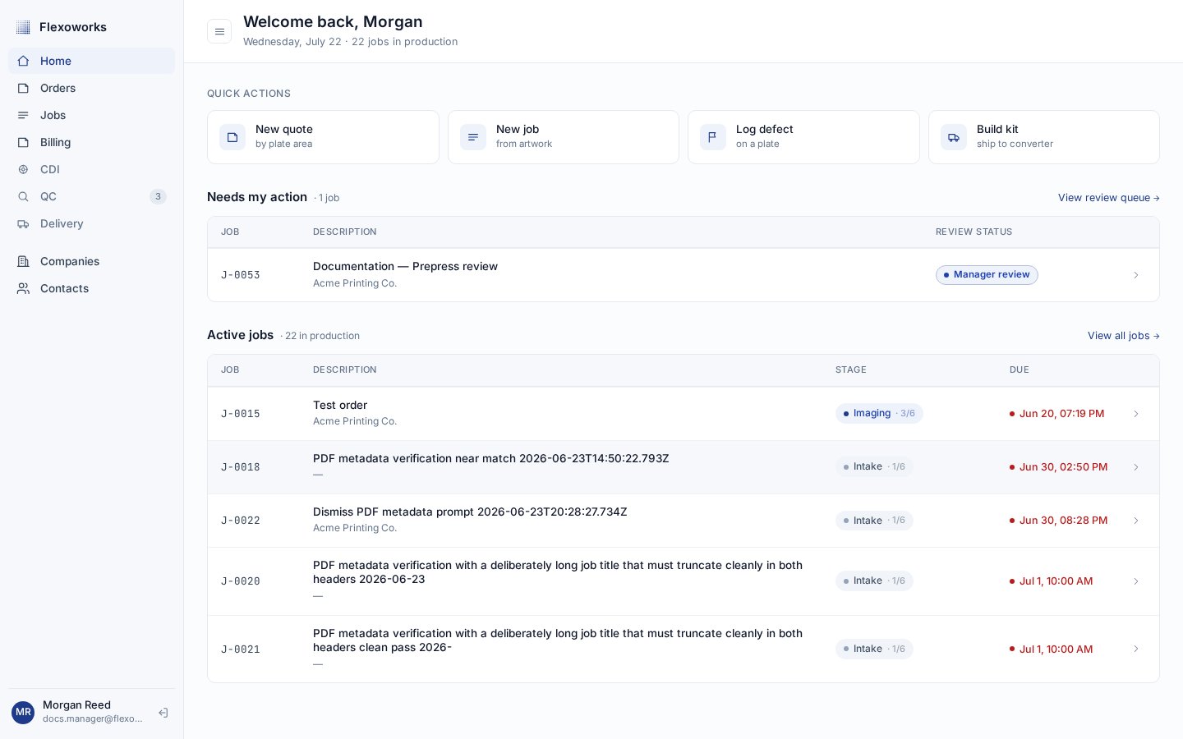
Task: Click the CDI target icon
Action: (x=23, y=169)
